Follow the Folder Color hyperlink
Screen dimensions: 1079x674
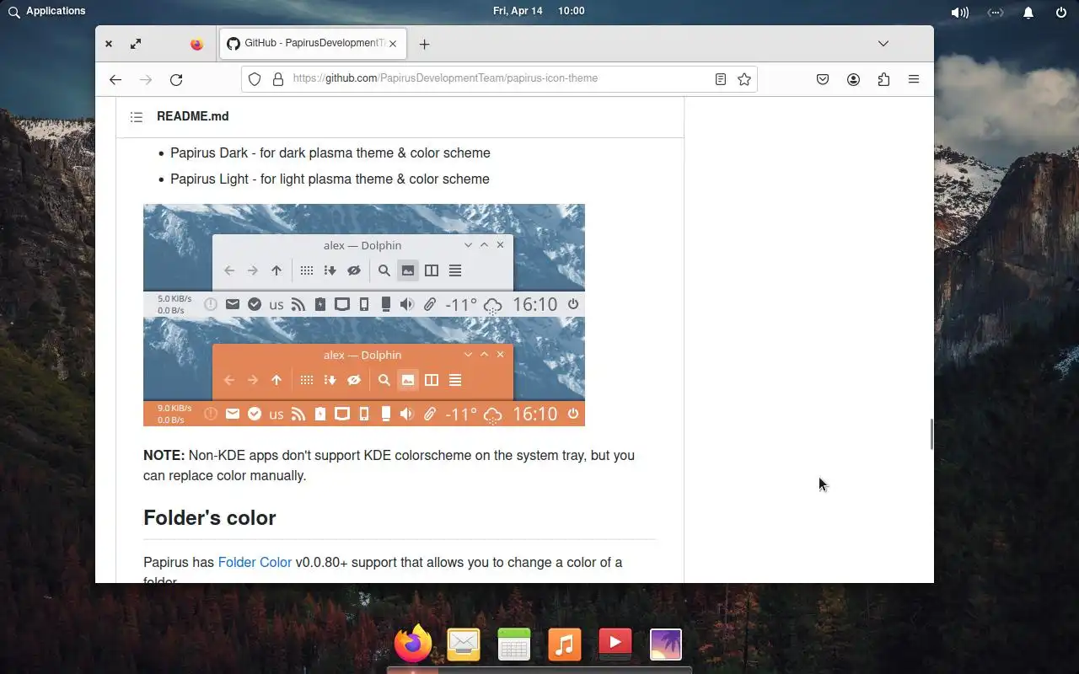click(x=255, y=562)
